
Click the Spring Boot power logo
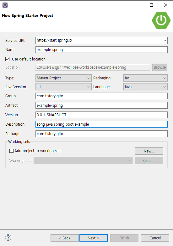click(x=161, y=20)
